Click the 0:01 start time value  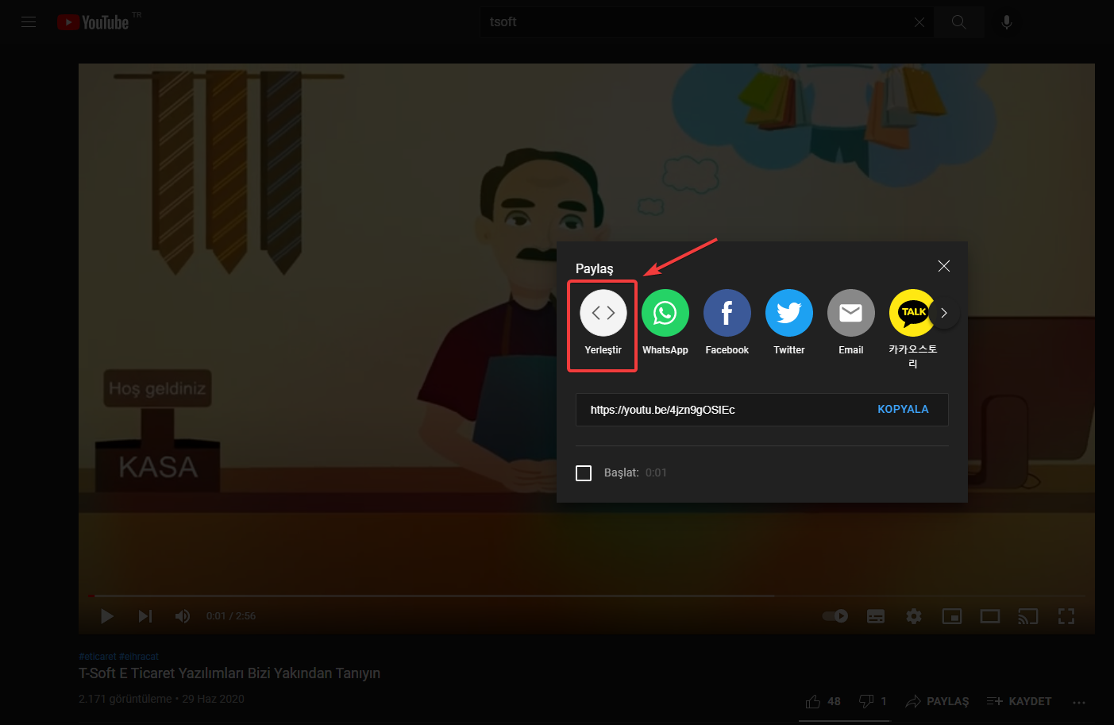tap(656, 472)
